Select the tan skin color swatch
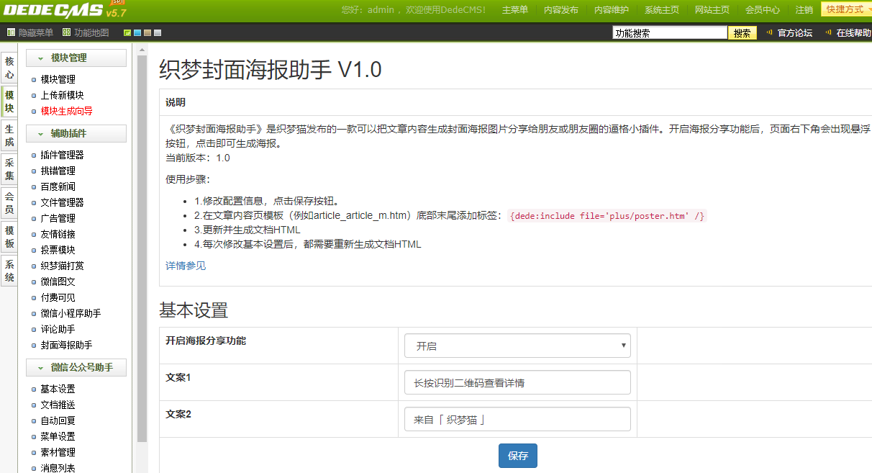872x473 pixels. pos(147,33)
